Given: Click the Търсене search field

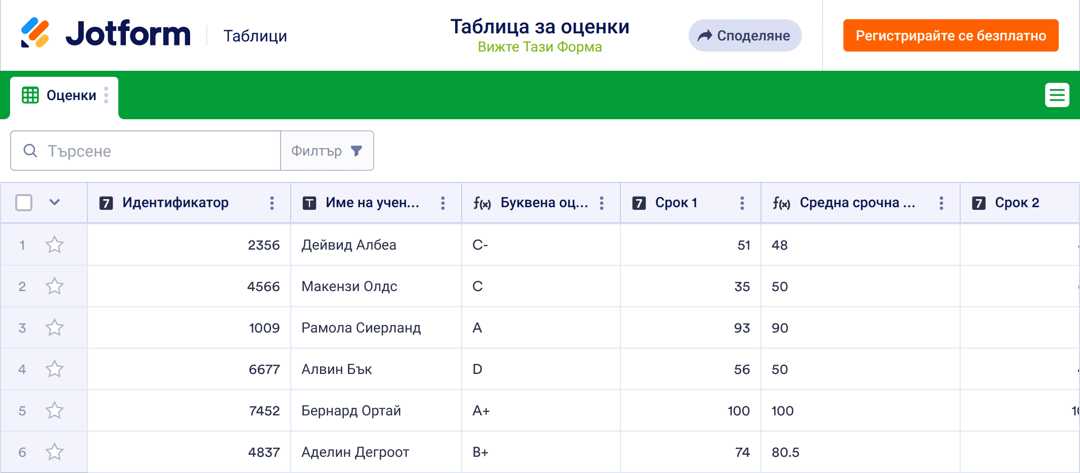Looking at the screenshot, I should tap(146, 151).
